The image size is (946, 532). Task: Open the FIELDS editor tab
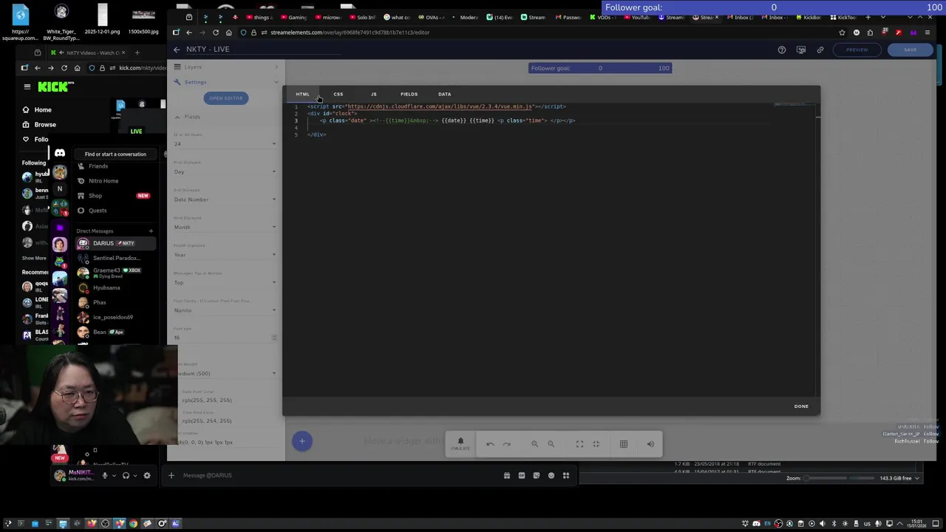click(x=409, y=94)
